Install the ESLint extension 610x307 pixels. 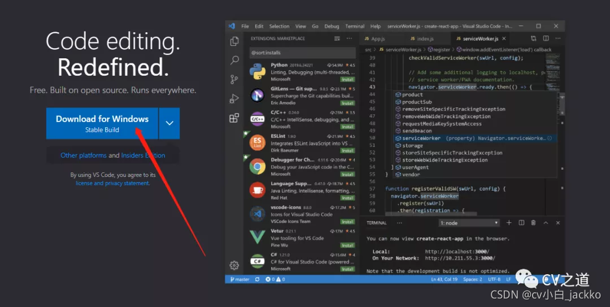pos(347,150)
